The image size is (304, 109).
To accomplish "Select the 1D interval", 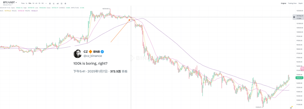I will coord(39,3).
